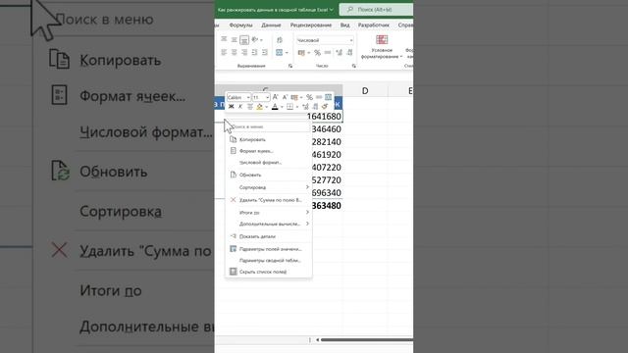The width and height of the screenshot is (628, 353).
Task: Choose Удалить "Сумма по полю" in Excel context menu
Action: tap(269, 200)
